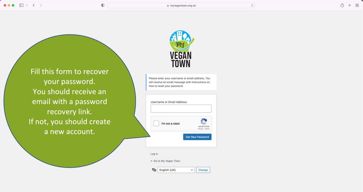This screenshot has width=363, height=192.
Task: Open a new tab with the plus icon
Action: tap(350, 5)
